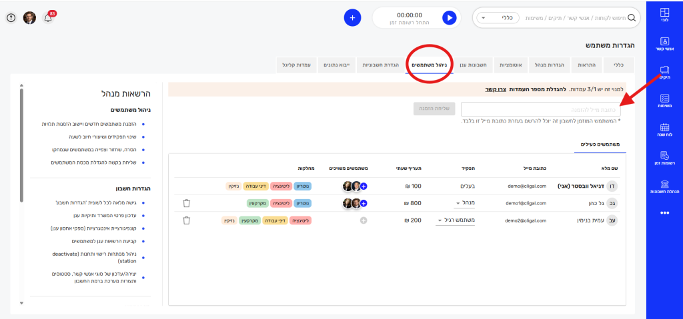Viewport: 683px width, 319px height.
Task: Open the Lobby (לובי) sidebar icon
Action: [664, 16]
